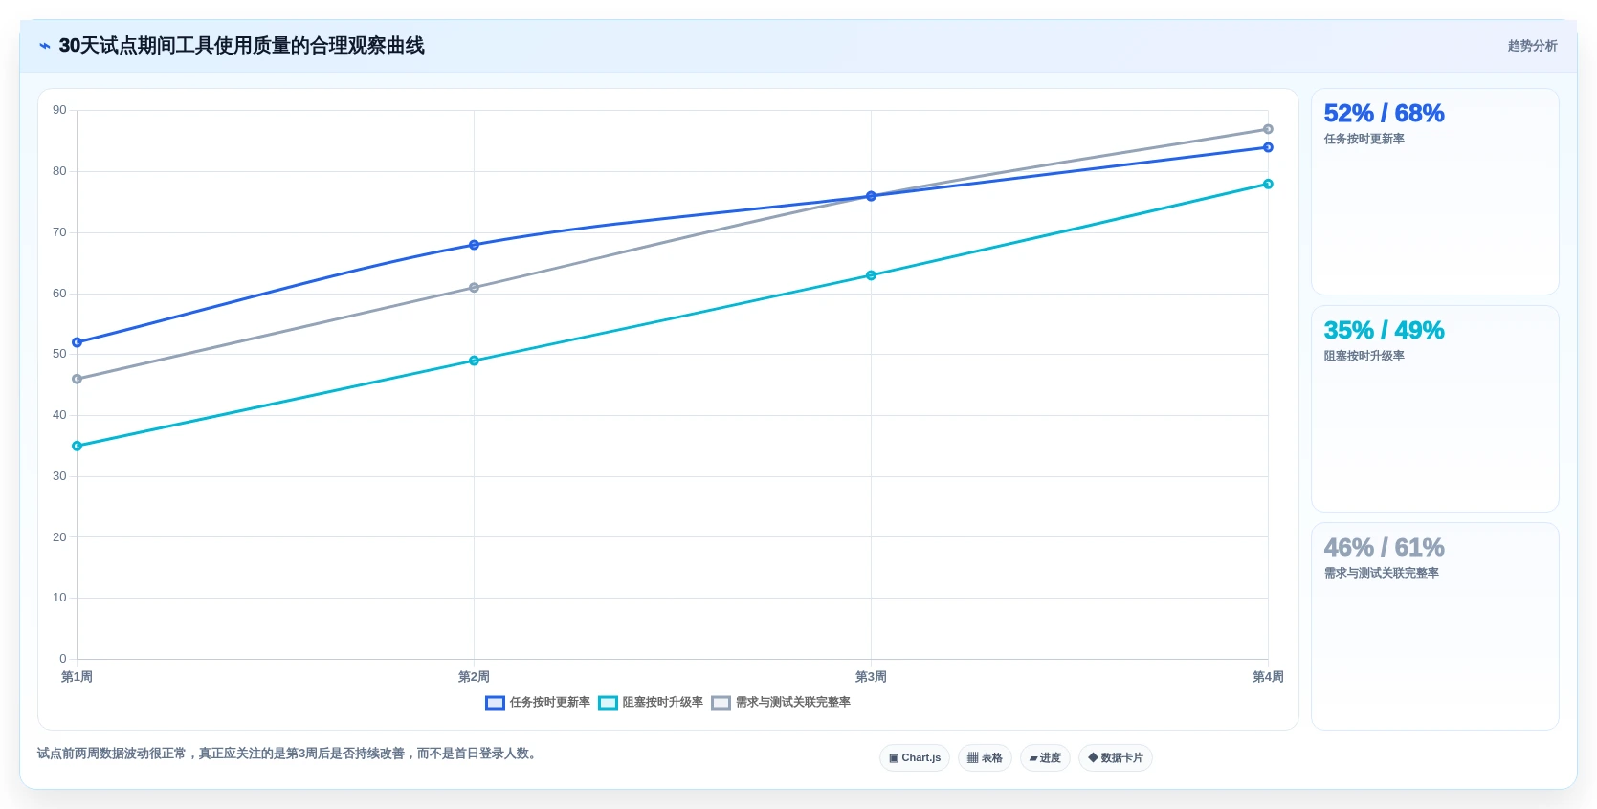Click the gray data point at 第2周
1597x809 pixels.
pyautogui.click(x=474, y=288)
